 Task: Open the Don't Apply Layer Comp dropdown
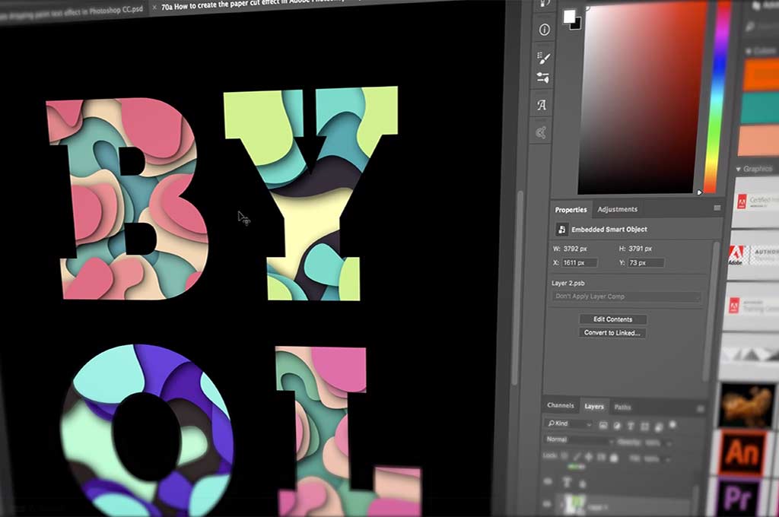[x=626, y=297]
